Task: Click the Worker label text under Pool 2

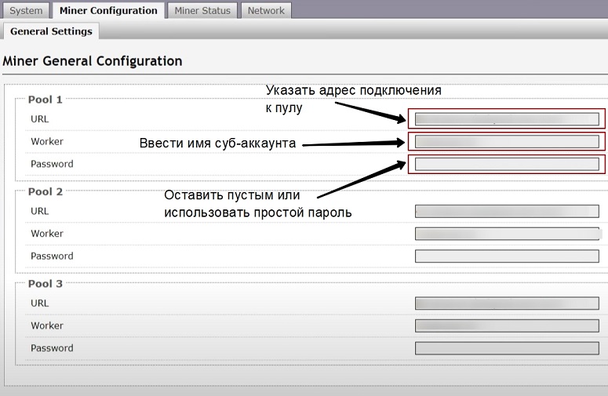Action: point(47,234)
